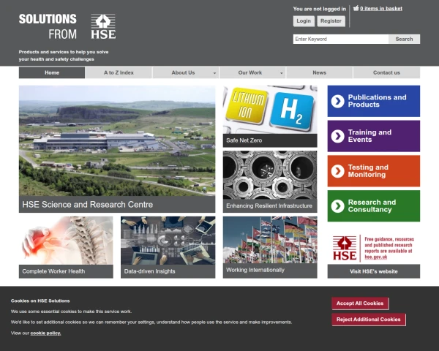
Task: Click the HSE arrow logo in header
Action: [103, 26]
